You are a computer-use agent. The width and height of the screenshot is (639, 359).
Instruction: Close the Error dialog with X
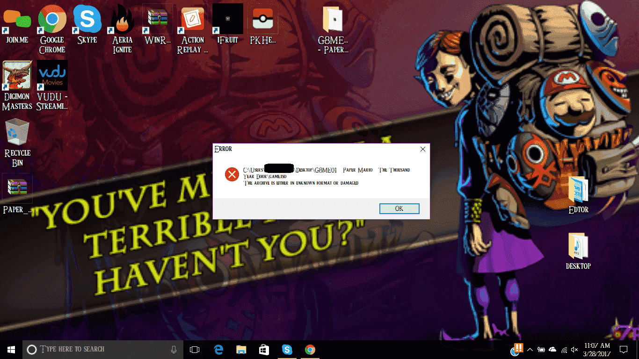tap(422, 149)
